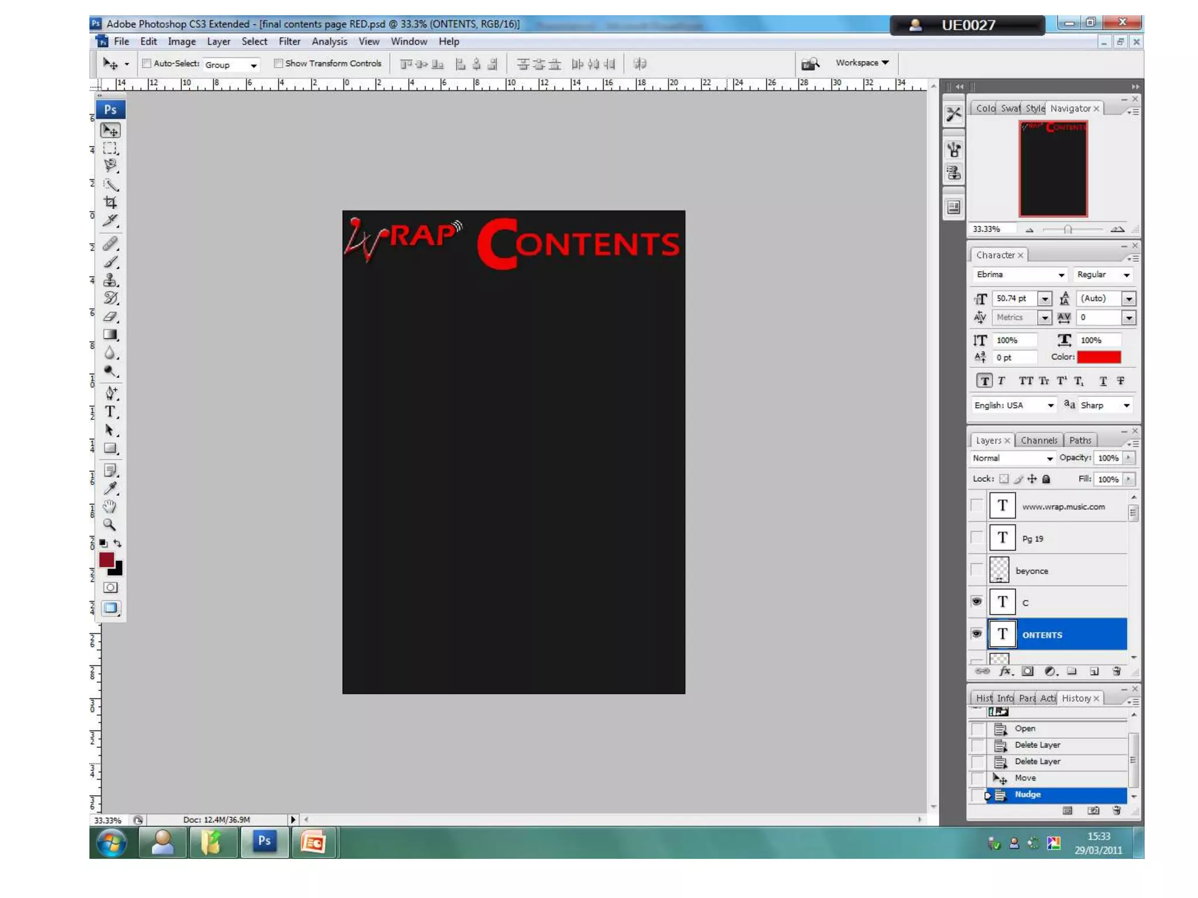Select the Lasso tool
This screenshot has height=898, width=1198.
click(x=111, y=166)
